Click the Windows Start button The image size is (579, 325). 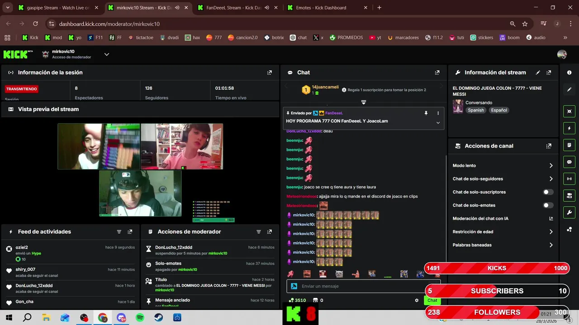pos(9,318)
